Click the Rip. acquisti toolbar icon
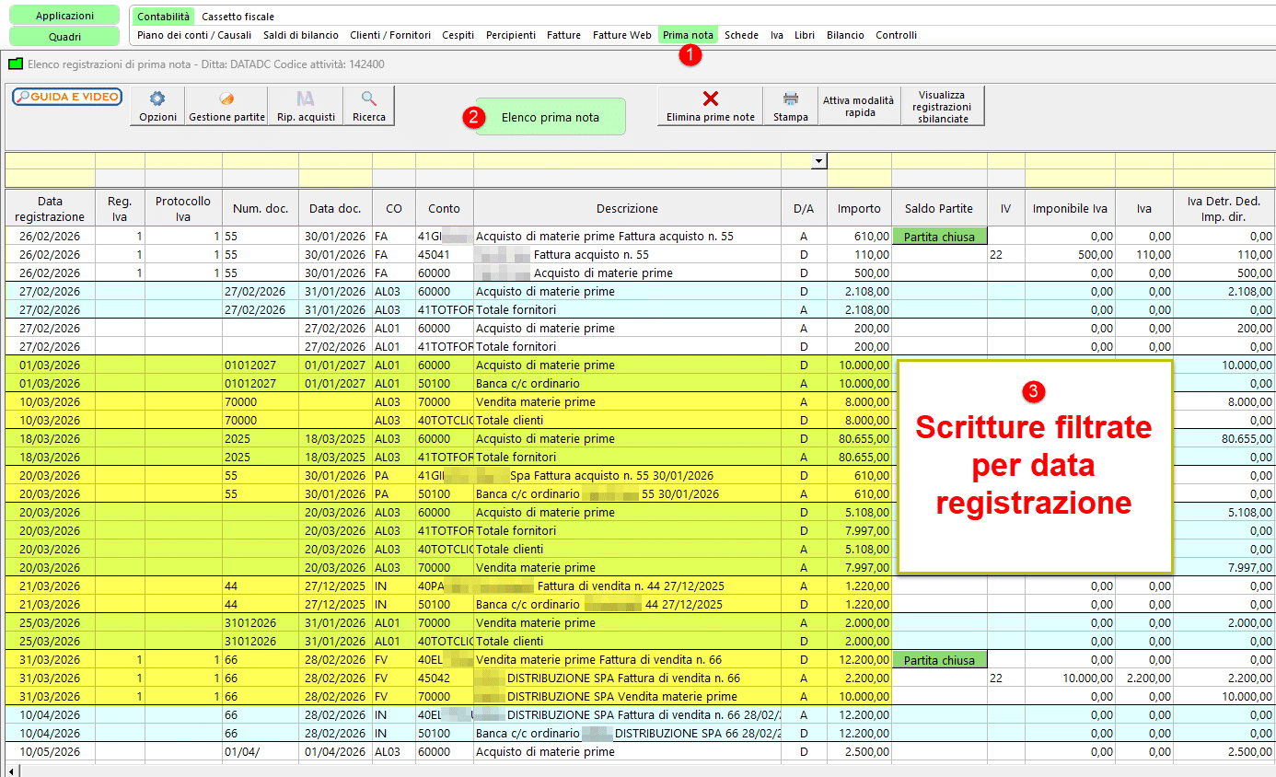 [x=306, y=106]
